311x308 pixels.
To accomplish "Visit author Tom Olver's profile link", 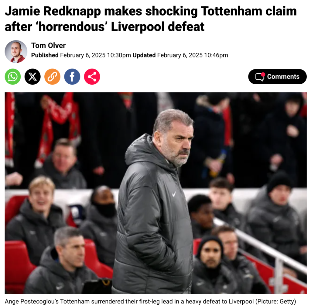I will pos(48,46).
